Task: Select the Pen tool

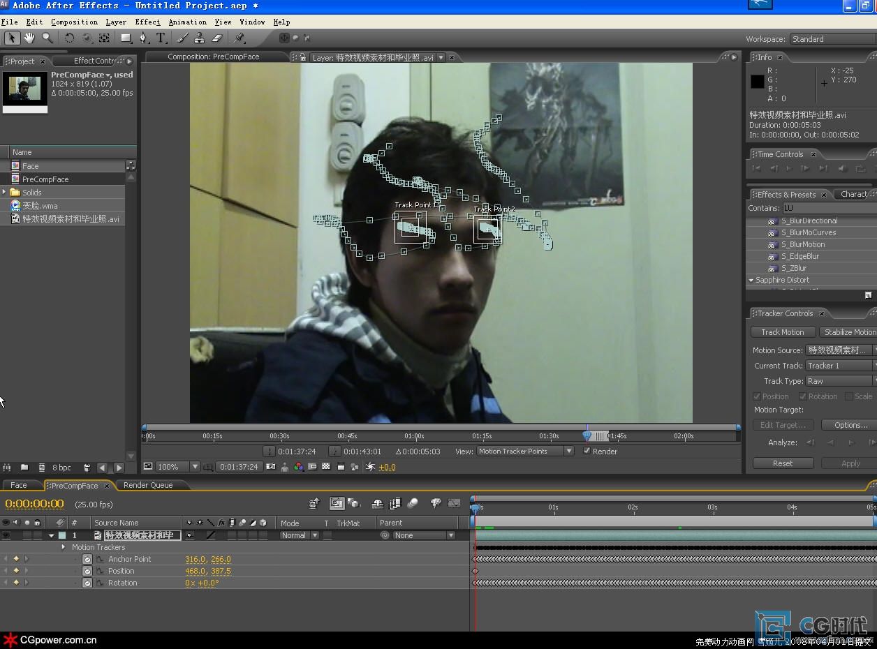Action: (144, 38)
